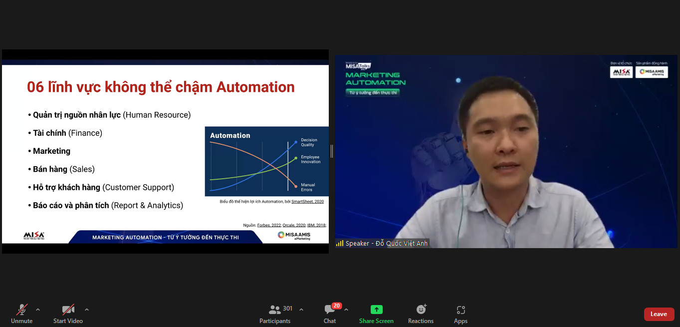This screenshot has height=327, width=680.
Task: Expand chat options arrow beside Chat
Action: (346, 310)
